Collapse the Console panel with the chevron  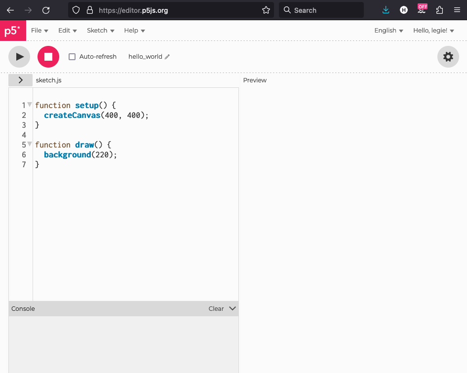click(233, 308)
